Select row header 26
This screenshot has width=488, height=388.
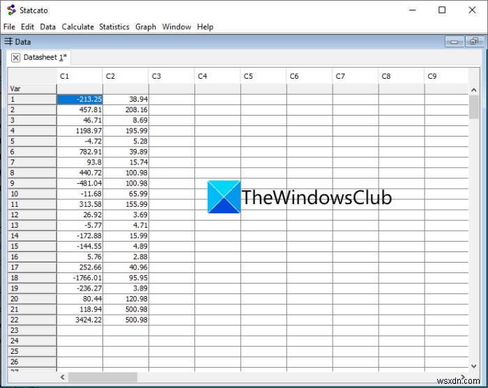pos(32,362)
